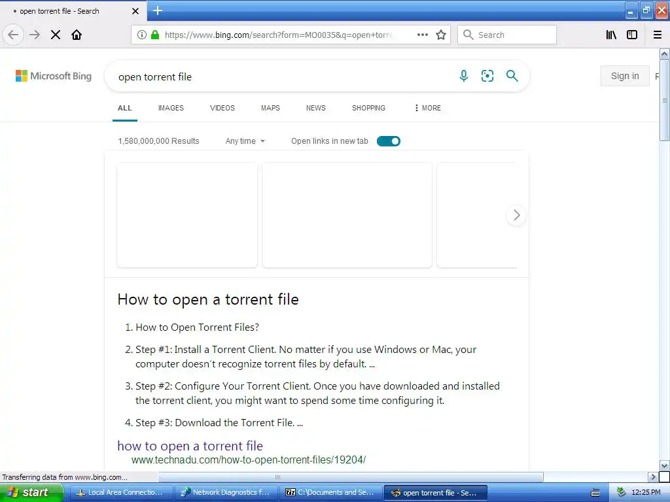Click the vertical scrollbar up arrow

click(665, 54)
